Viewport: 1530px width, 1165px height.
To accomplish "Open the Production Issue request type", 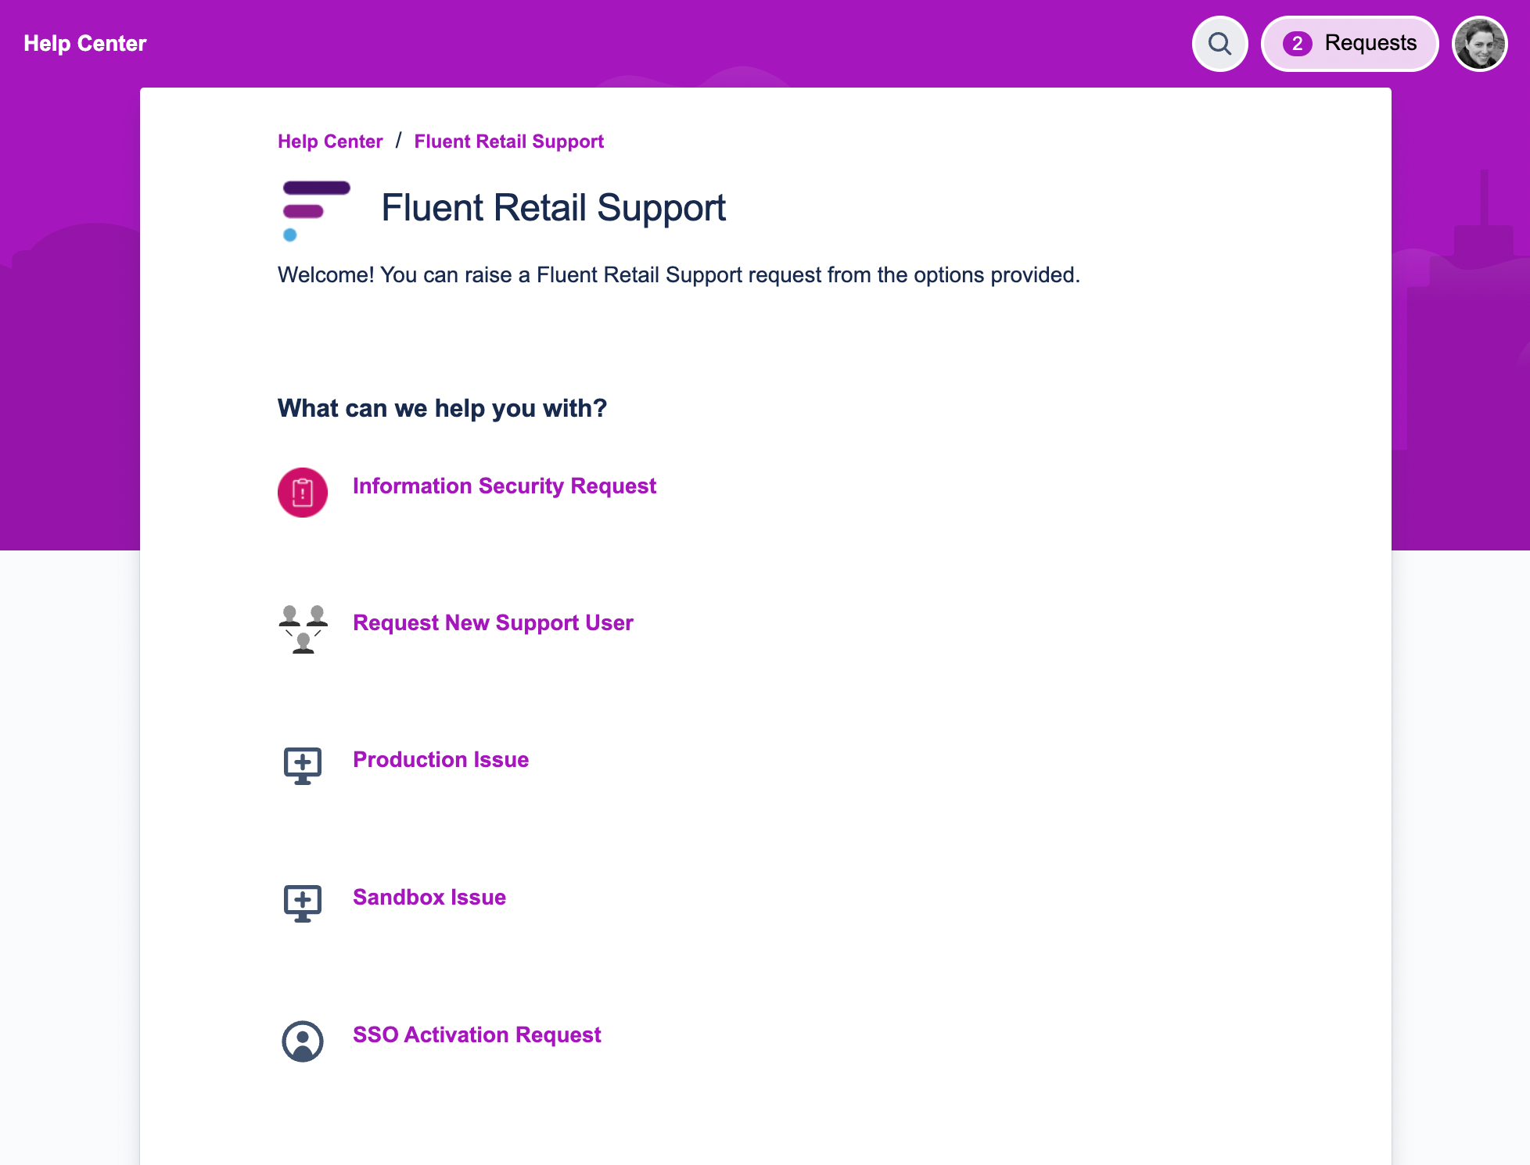I will (x=440, y=760).
